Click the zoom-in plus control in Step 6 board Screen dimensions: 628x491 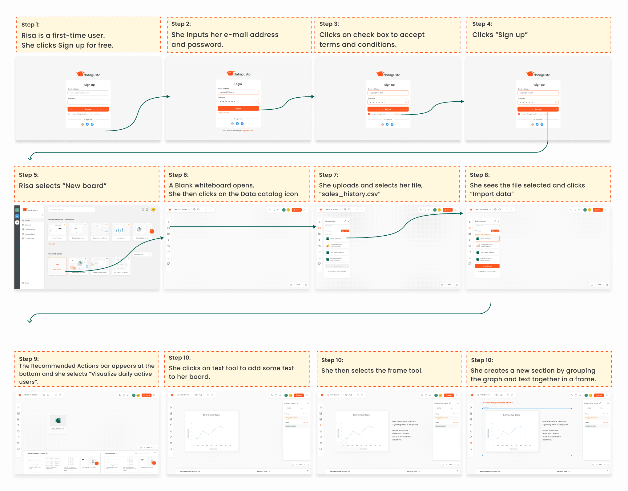(x=302, y=285)
